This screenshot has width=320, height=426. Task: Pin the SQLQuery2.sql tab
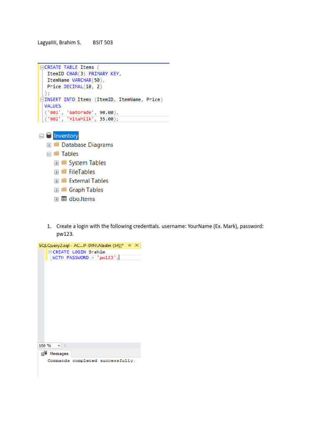pyautogui.click(x=130, y=245)
